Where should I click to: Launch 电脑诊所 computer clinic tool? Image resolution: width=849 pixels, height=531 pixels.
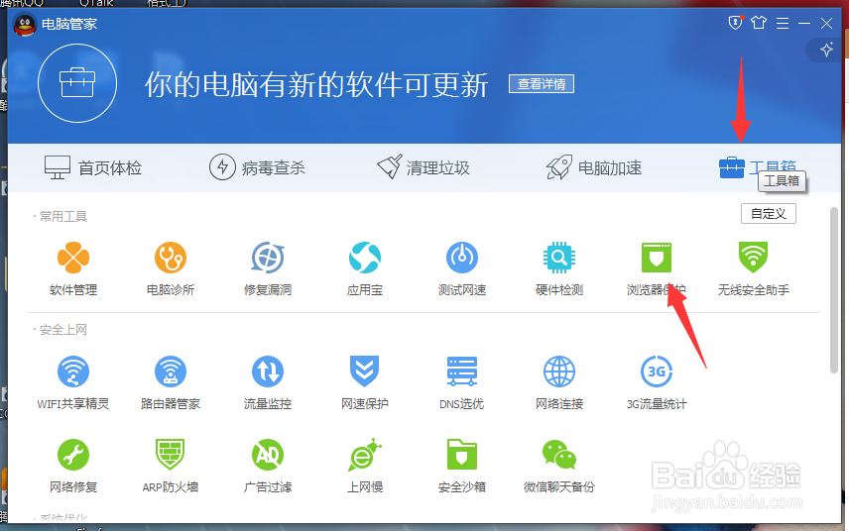pos(170,268)
